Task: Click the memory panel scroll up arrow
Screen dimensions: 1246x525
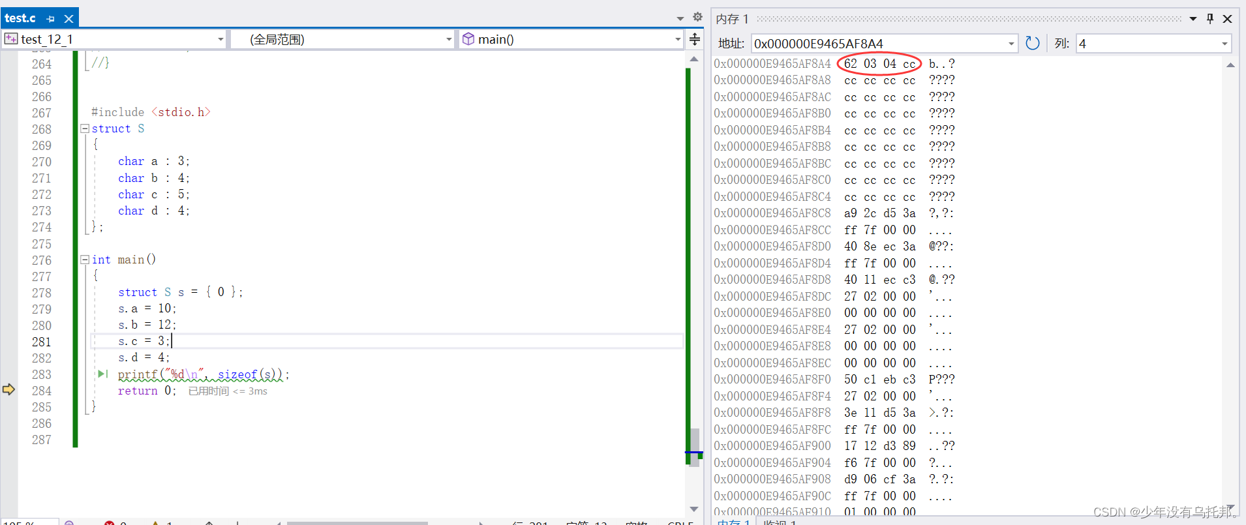Action: click(x=1230, y=65)
